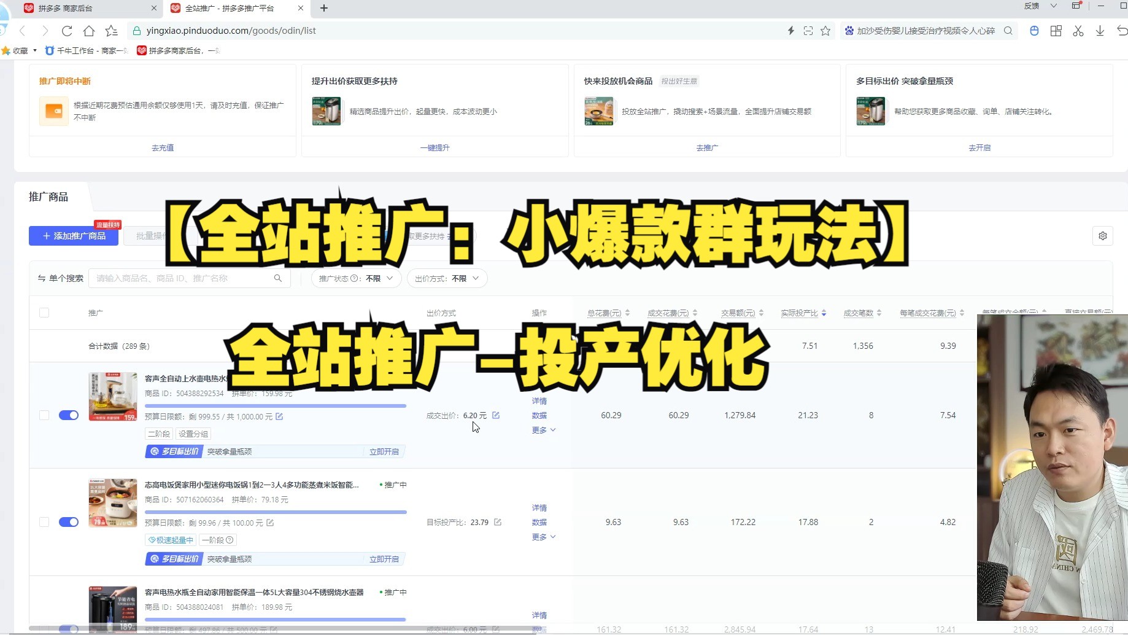Click 一键提升 link
This screenshot has height=635, width=1128.
(435, 147)
